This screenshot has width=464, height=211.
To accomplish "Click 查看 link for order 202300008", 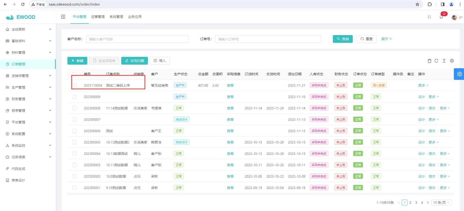I will 230,108.
